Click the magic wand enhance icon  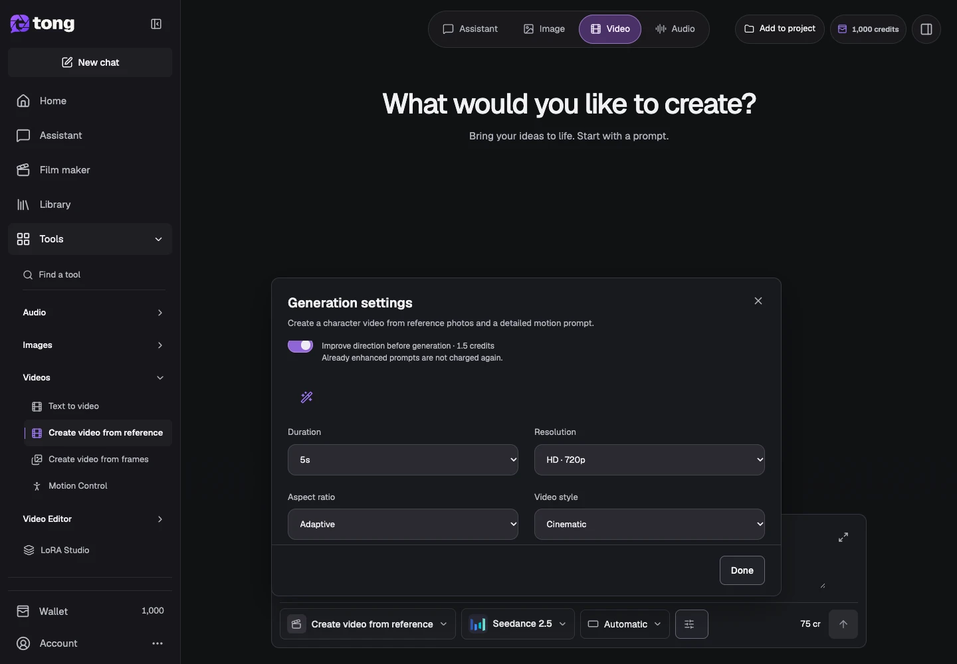click(306, 397)
